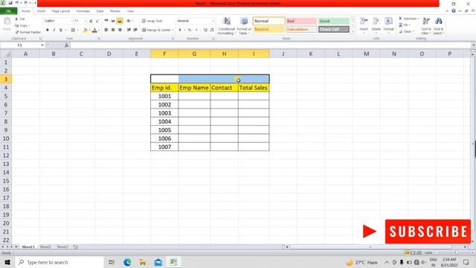The height and width of the screenshot is (268, 476).
Task: Toggle underline formatting
Action: (61, 30)
